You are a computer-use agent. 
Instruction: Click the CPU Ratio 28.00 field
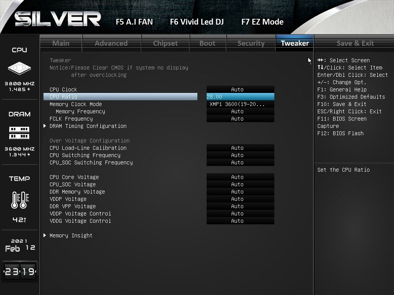click(x=240, y=97)
